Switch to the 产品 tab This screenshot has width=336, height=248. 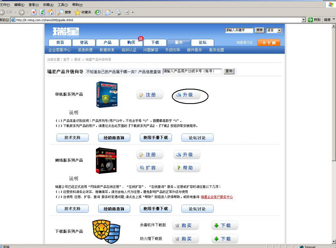108,42
